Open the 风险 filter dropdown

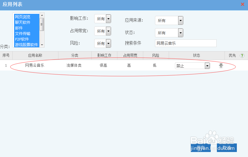click(103, 43)
